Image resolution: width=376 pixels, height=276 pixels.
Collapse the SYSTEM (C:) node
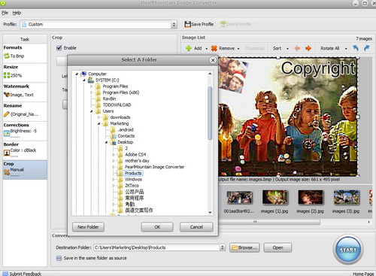(x=84, y=80)
